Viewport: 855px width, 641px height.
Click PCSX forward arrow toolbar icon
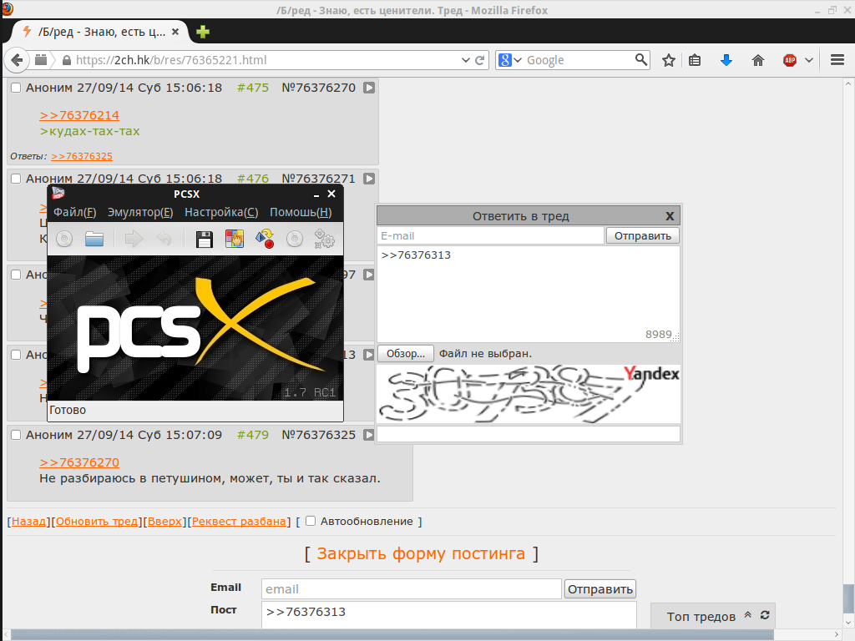pyautogui.click(x=134, y=239)
